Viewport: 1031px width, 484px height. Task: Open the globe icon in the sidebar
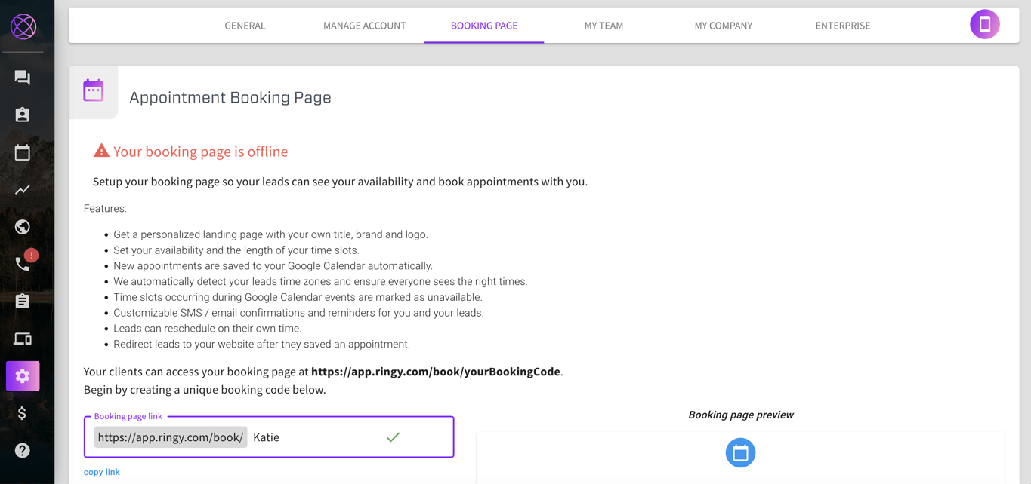pyautogui.click(x=22, y=226)
